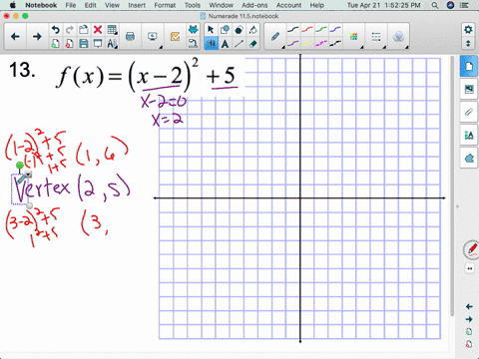Pick the green pen preset
Screen dimensions: 479x359
[321, 30]
